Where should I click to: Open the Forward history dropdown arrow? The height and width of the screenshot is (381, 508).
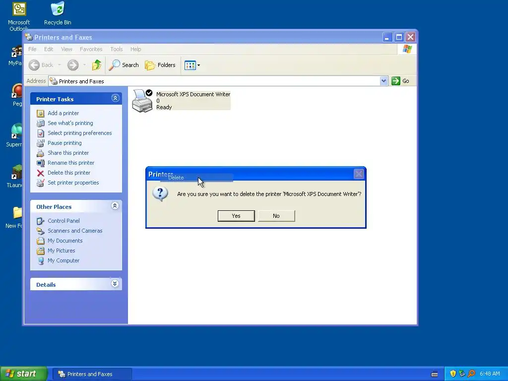tap(84, 65)
